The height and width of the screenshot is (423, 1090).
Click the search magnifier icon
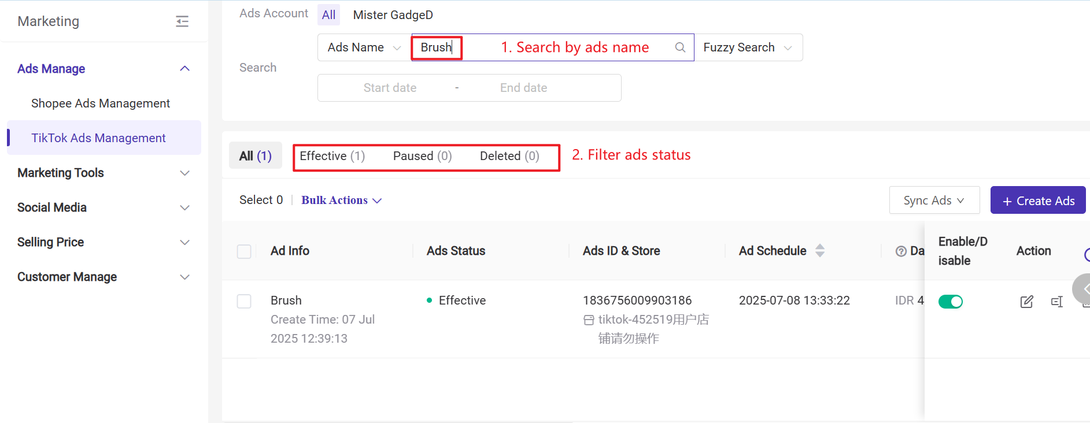[680, 47]
